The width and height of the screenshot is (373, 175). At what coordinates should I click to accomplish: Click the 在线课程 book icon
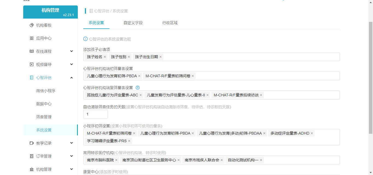pyautogui.click(x=32, y=52)
